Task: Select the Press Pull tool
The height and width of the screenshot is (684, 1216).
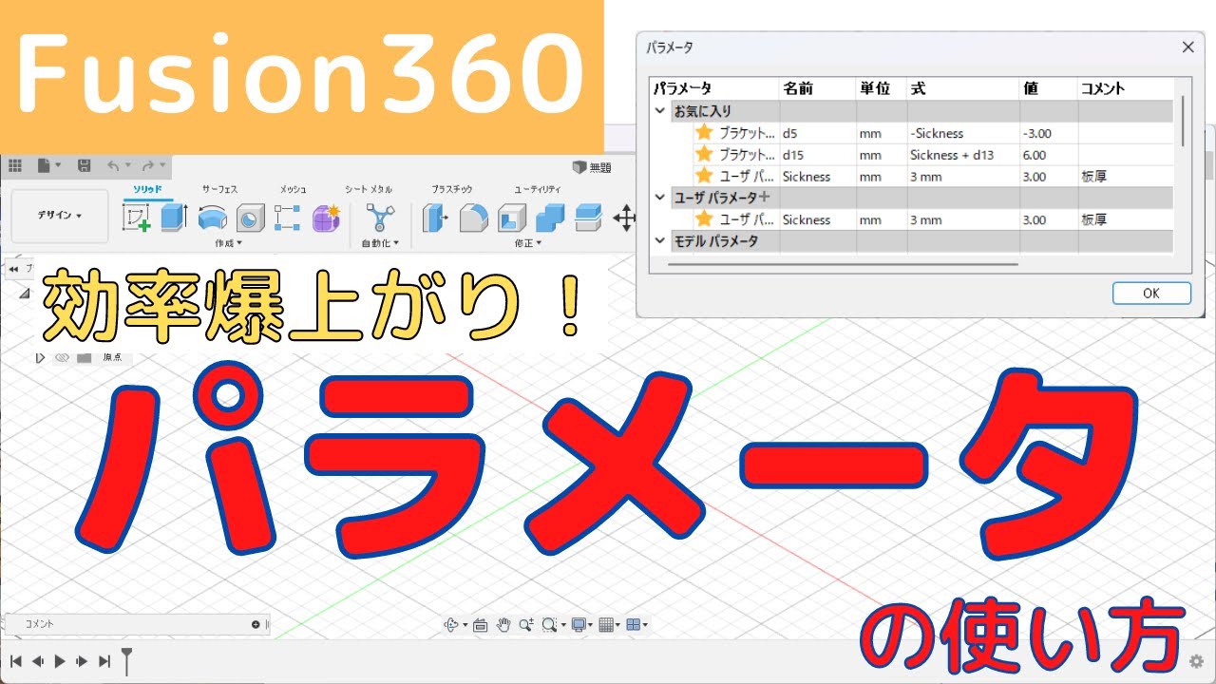Action: tap(435, 218)
